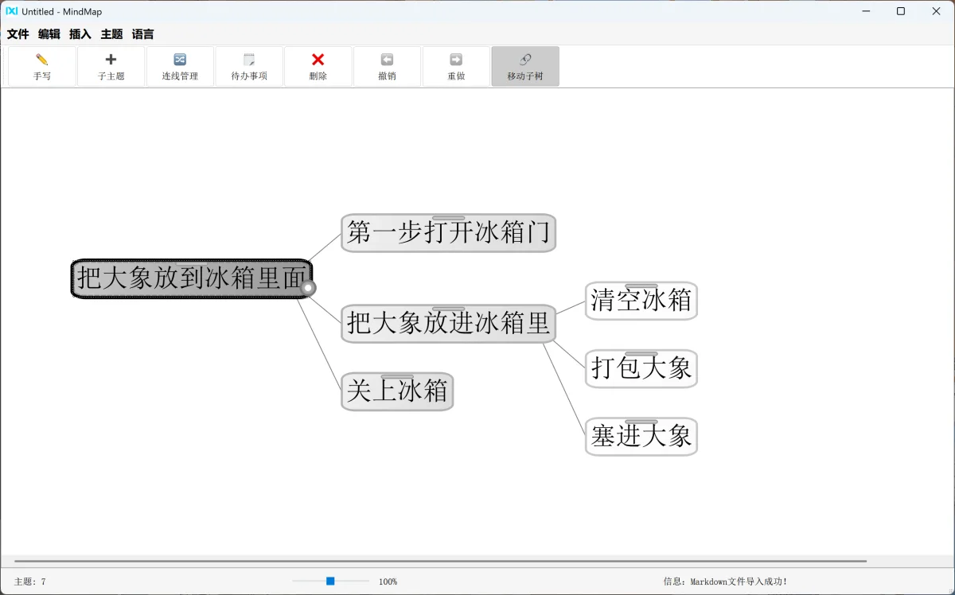Select the node 清空冰箱
The width and height of the screenshot is (955, 595).
tap(641, 301)
